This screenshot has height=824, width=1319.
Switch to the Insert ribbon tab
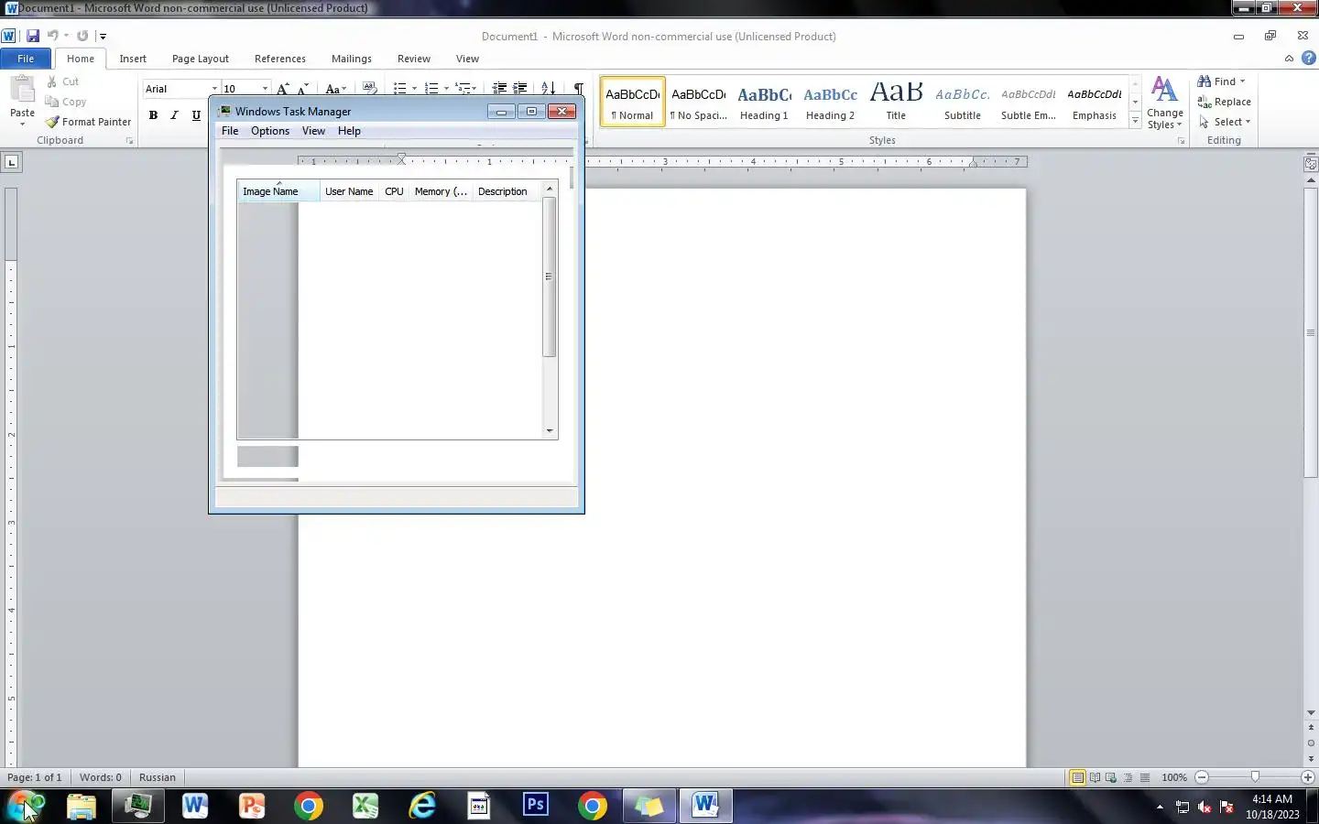[133, 59]
